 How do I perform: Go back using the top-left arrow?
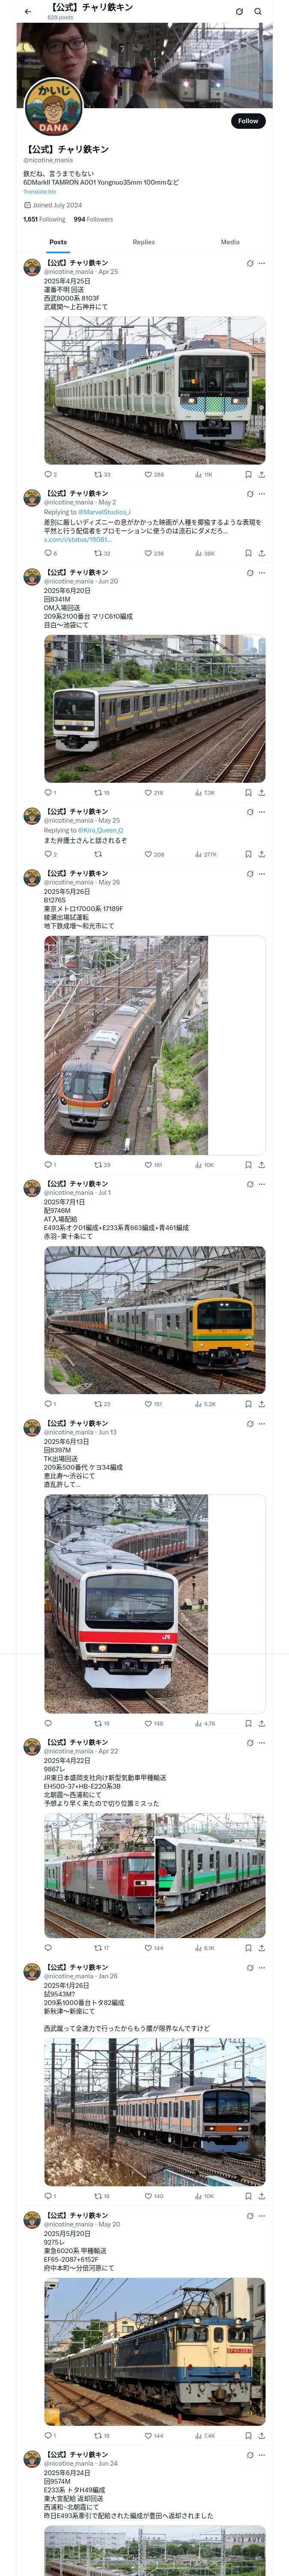pos(28,12)
